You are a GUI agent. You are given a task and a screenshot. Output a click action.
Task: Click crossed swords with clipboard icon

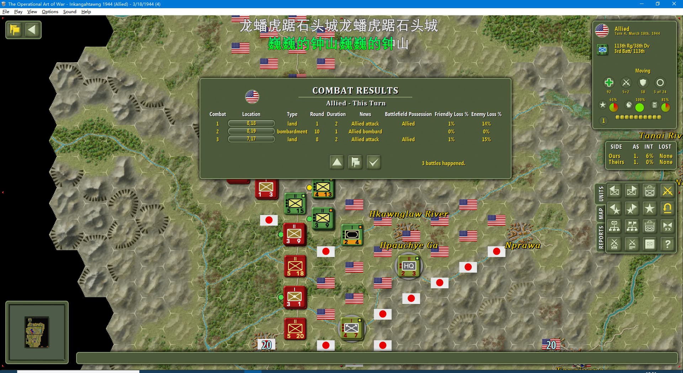(614, 244)
